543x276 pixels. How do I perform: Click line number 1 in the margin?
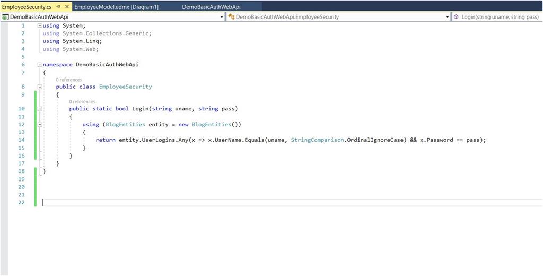(x=23, y=25)
